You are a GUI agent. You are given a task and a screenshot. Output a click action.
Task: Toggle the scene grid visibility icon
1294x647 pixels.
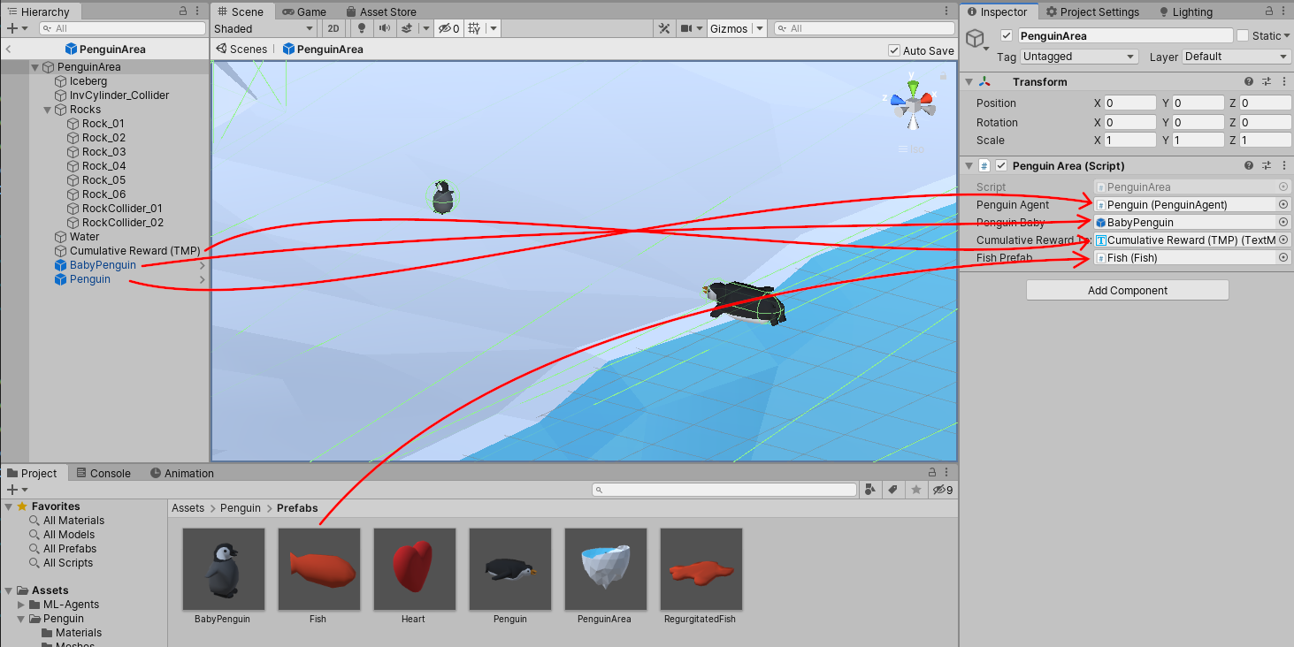(x=474, y=28)
